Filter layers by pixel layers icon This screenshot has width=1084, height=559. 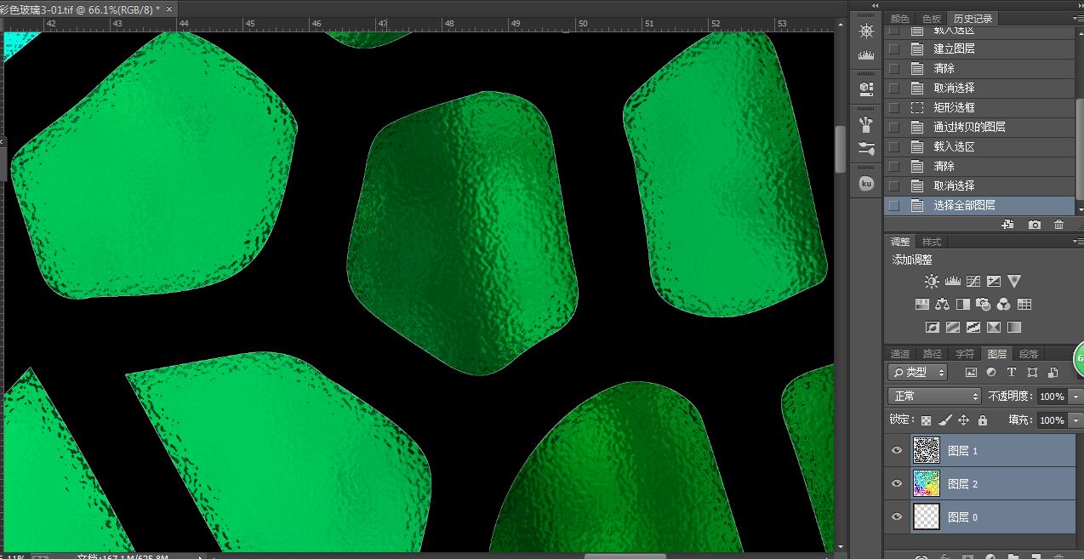pos(971,373)
